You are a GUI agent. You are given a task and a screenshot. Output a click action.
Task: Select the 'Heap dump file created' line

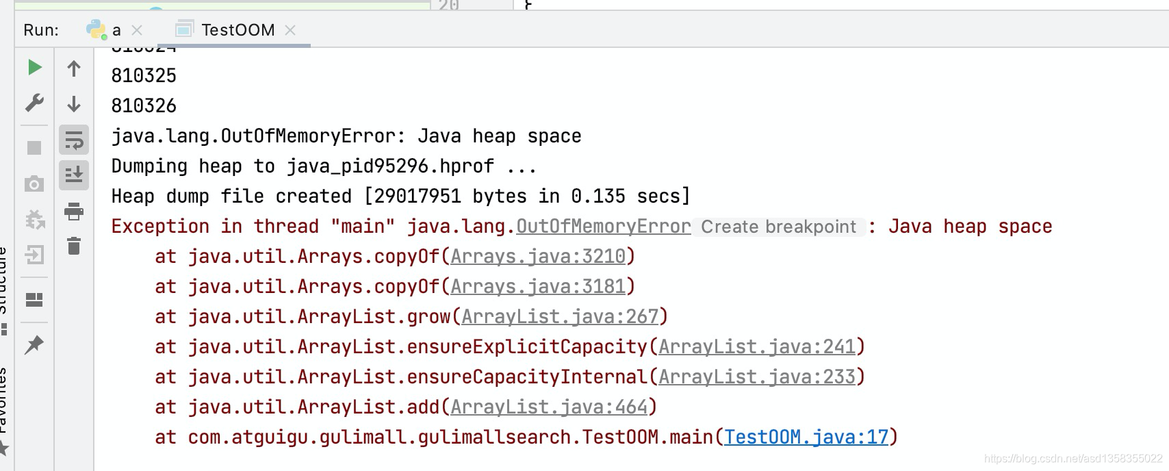pyautogui.click(x=400, y=196)
